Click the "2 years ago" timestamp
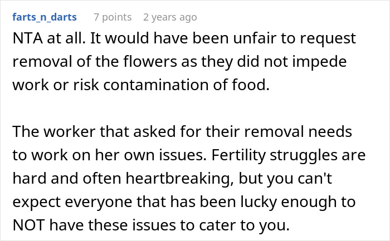390x241 pixels. point(170,17)
